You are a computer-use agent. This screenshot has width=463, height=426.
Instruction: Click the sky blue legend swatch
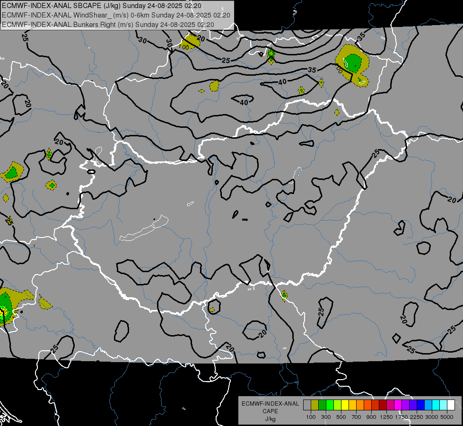coord(428,405)
